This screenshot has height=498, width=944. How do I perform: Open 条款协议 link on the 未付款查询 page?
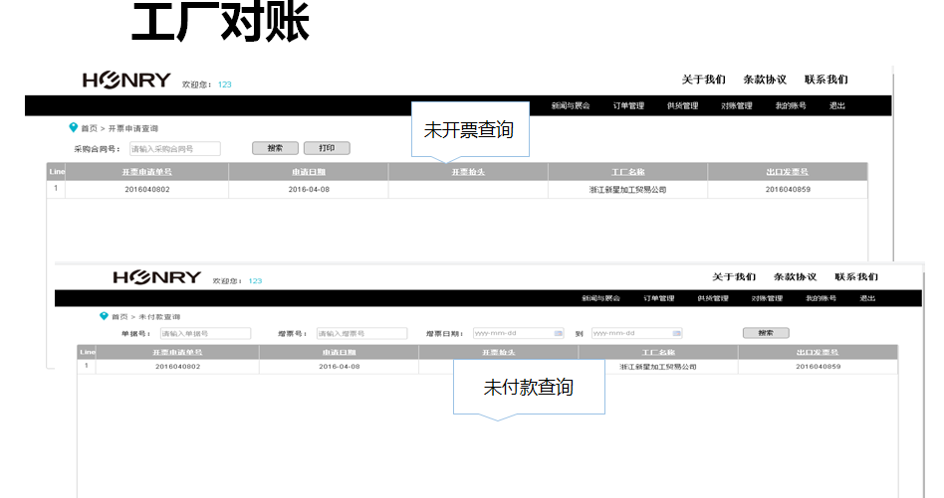click(x=796, y=277)
